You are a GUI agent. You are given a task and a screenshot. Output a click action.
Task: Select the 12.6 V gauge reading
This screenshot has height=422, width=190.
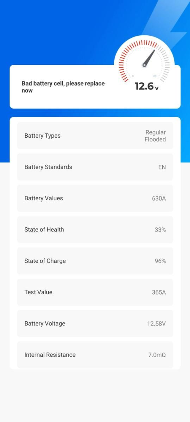(x=147, y=86)
